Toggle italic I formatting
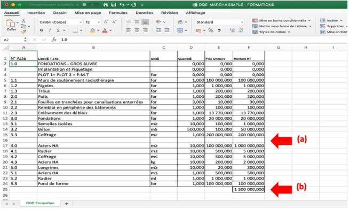 pos(50,30)
